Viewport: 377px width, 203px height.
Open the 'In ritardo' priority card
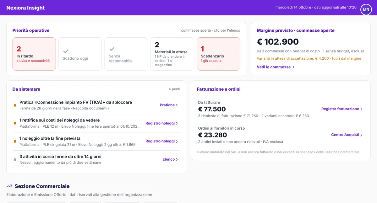point(34,54)
